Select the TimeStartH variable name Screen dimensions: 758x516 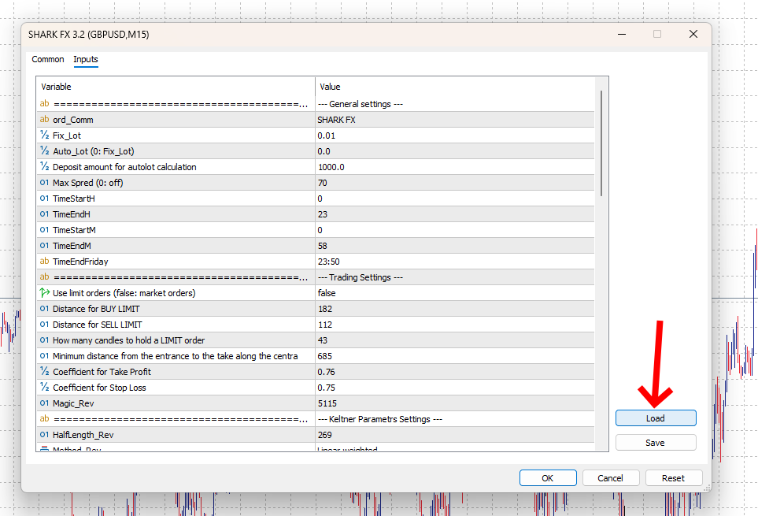tap(73, 199)
